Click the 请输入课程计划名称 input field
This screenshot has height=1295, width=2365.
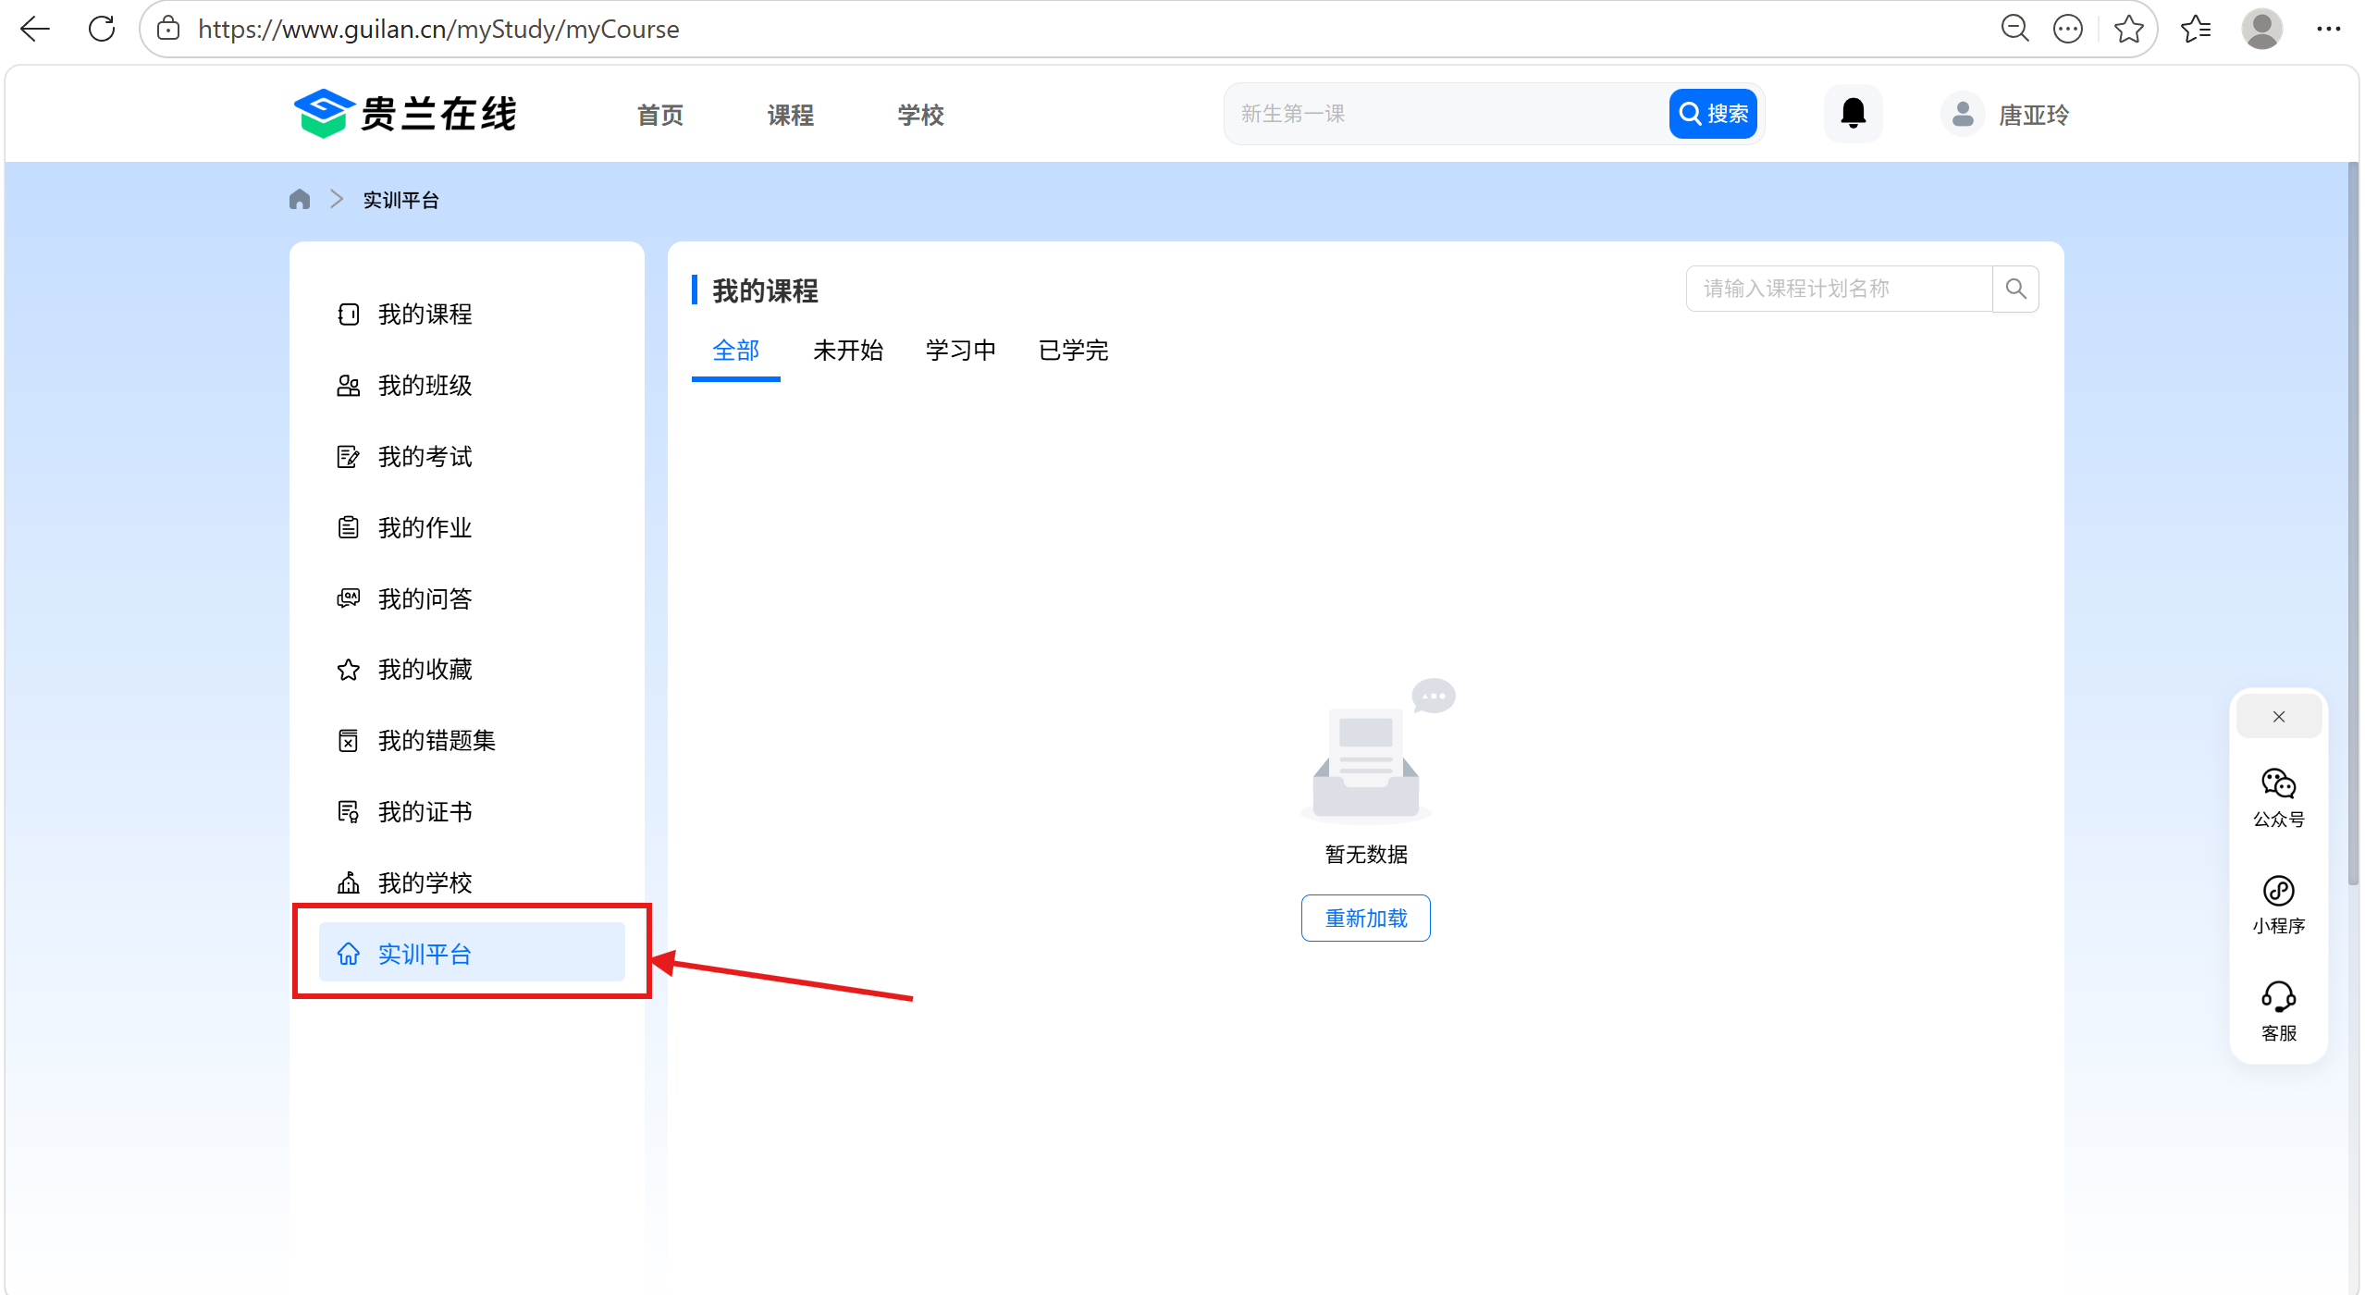click(1836, 289)
